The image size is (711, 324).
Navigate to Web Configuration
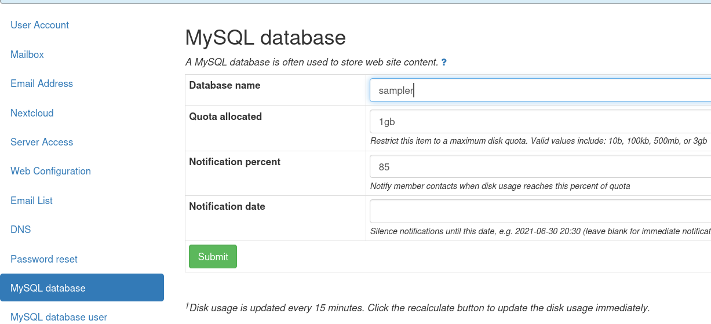[50, 171]
